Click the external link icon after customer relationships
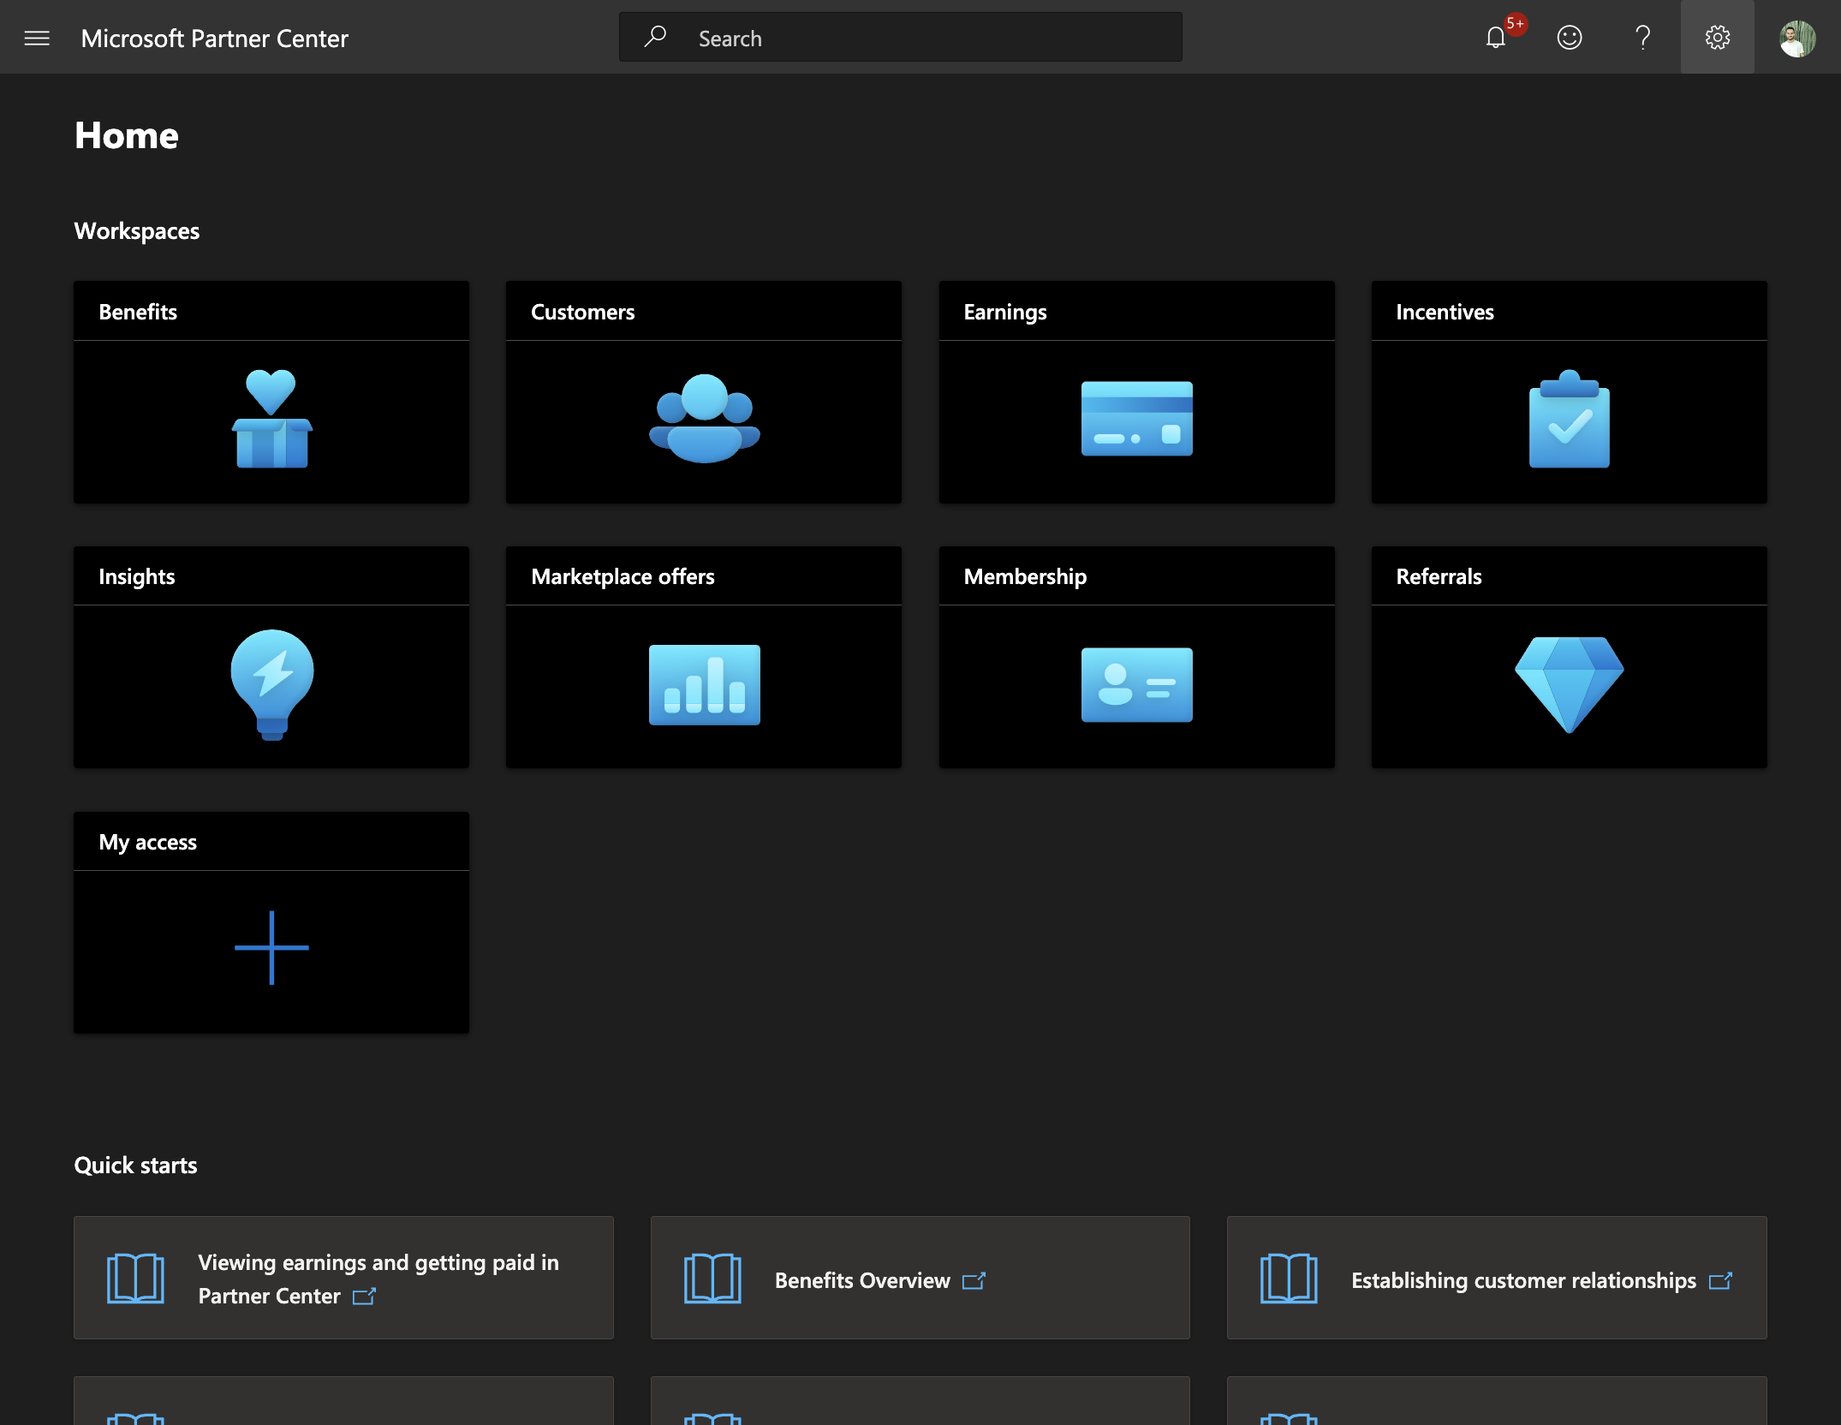 point(1720,1281)
